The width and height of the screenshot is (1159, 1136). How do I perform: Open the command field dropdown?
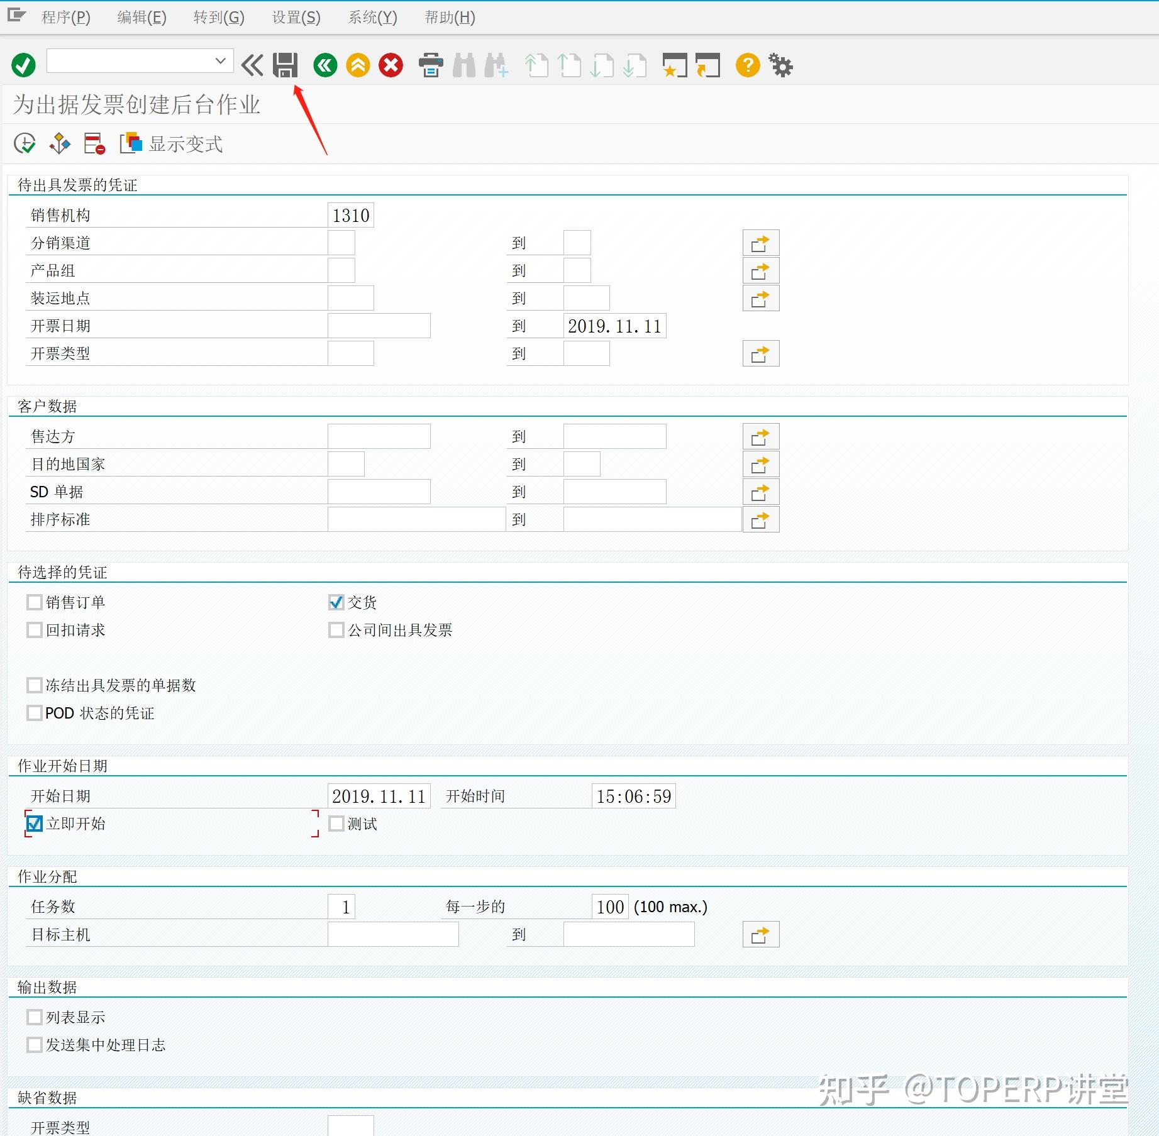tap(219, 60)
